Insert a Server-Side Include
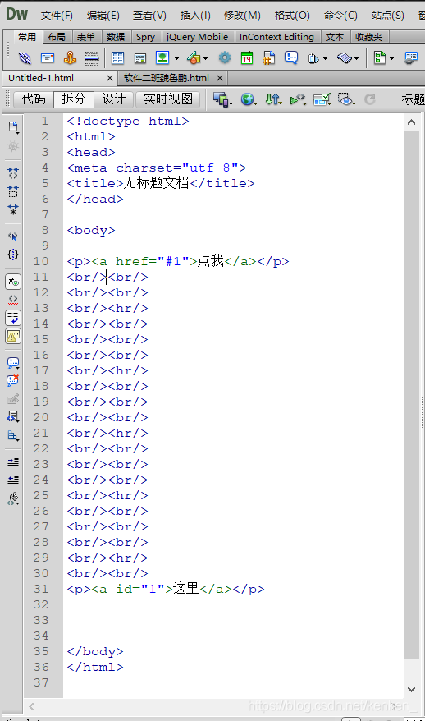Viewport: 425px width, 721px height. (269, 58)
